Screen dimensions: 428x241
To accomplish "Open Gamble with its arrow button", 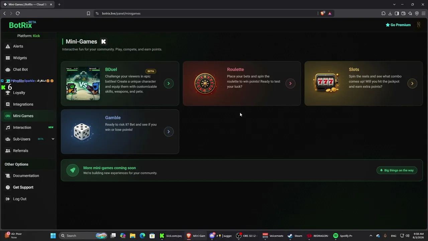I will coord(169,132).
